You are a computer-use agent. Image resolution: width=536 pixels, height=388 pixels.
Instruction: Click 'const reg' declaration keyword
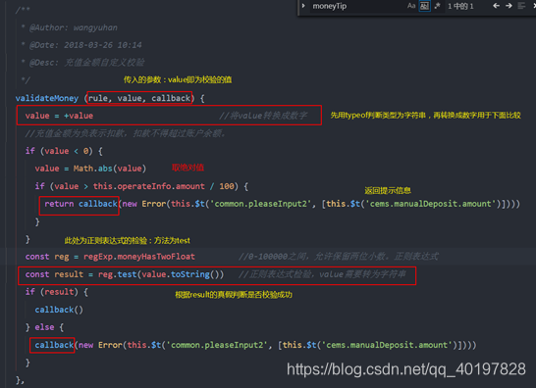(47, 257)
